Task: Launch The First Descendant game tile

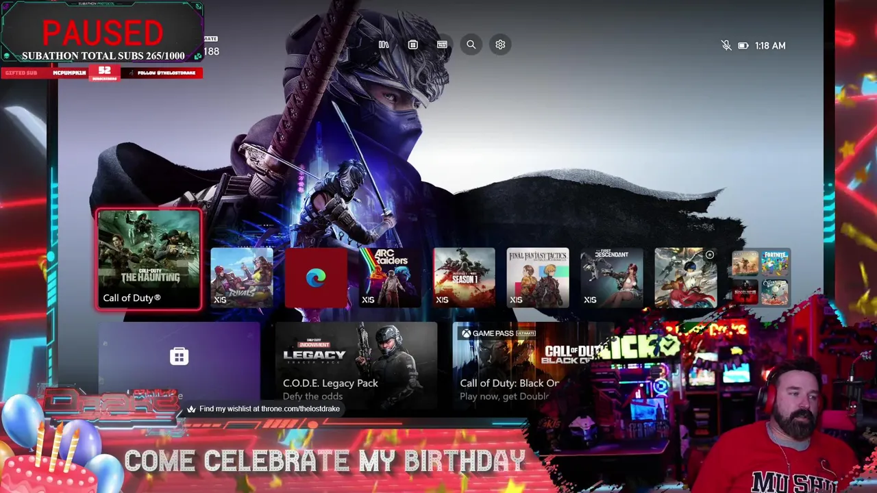Action: (x=612, y=277)
